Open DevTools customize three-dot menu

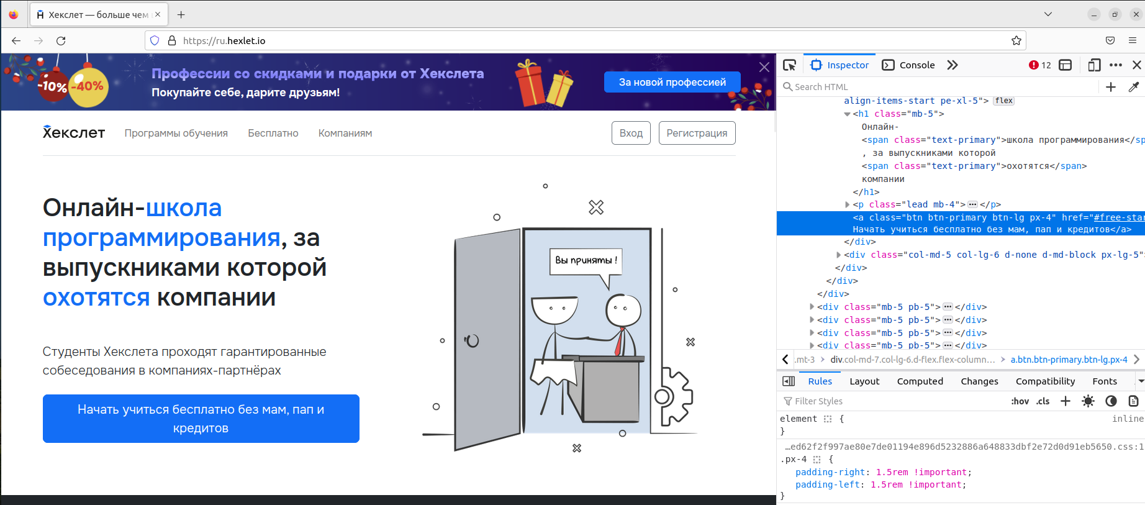coord(1116,65)
